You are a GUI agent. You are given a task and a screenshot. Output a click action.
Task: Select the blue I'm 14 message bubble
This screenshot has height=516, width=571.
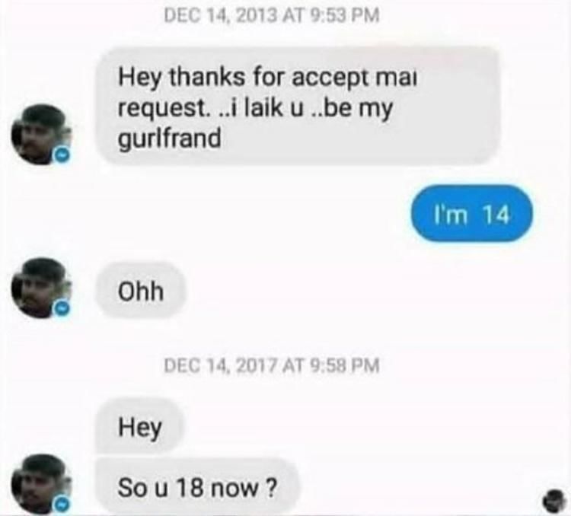click(x=471, y=214)
